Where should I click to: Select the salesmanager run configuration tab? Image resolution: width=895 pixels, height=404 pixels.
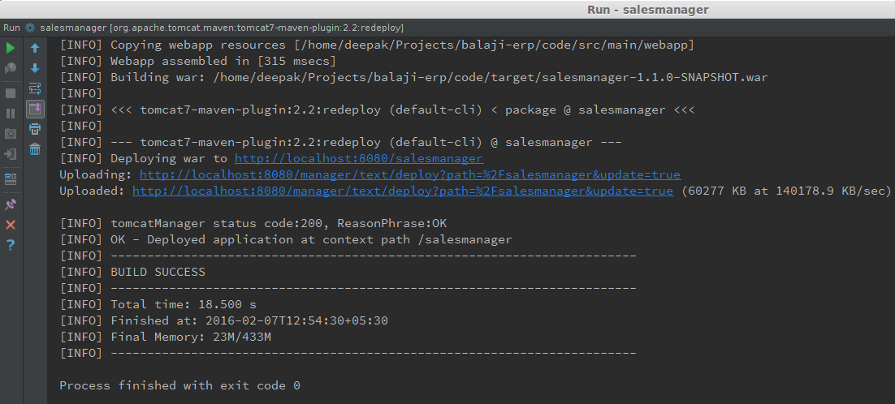pyautogui.click(x=222, y=28)
